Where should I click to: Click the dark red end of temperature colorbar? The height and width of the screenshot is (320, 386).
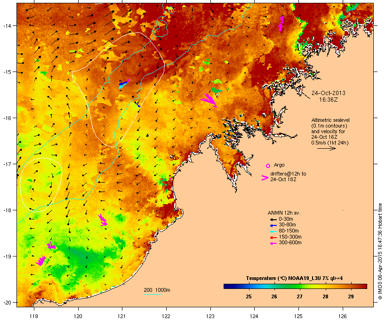tap(364, 286)
